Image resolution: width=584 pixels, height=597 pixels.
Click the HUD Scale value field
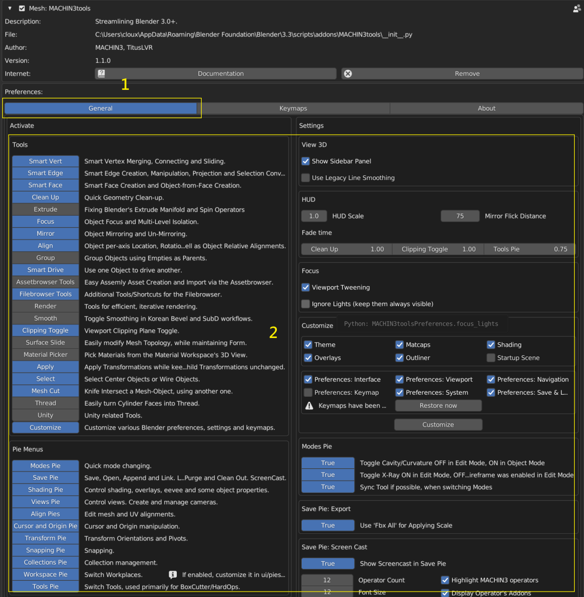coord(314,216)
